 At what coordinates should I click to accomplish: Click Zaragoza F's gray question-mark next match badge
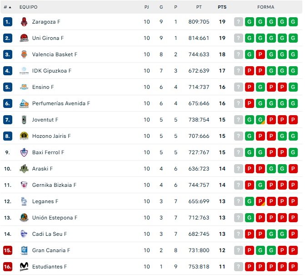239,22
